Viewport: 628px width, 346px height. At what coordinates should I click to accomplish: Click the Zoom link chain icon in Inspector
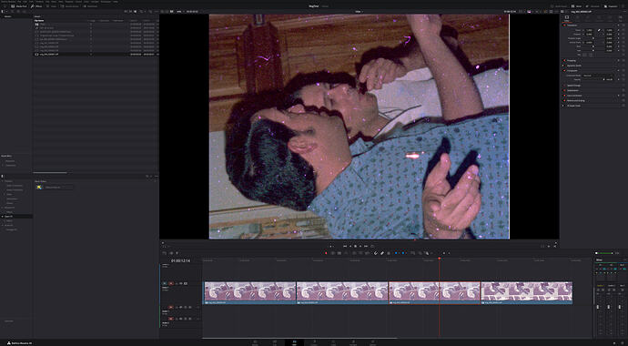click(x=599, y=30)
